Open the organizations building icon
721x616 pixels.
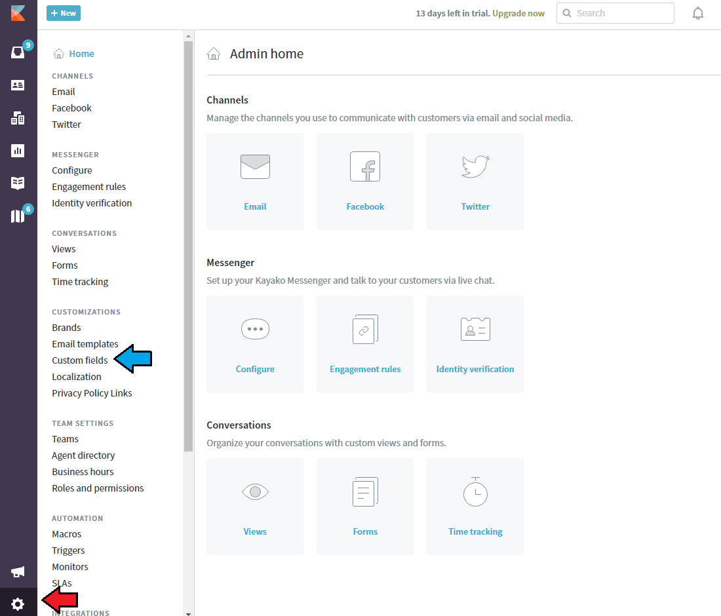(18, 118)
